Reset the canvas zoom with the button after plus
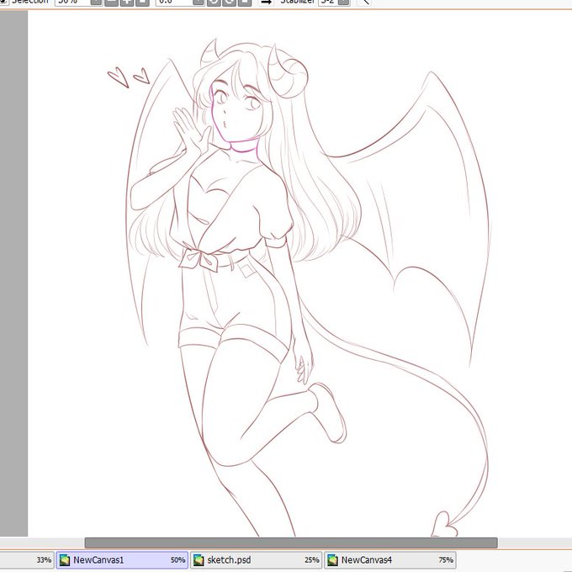Viewport: 572px width, 572px height. click(x=142, y=3)
